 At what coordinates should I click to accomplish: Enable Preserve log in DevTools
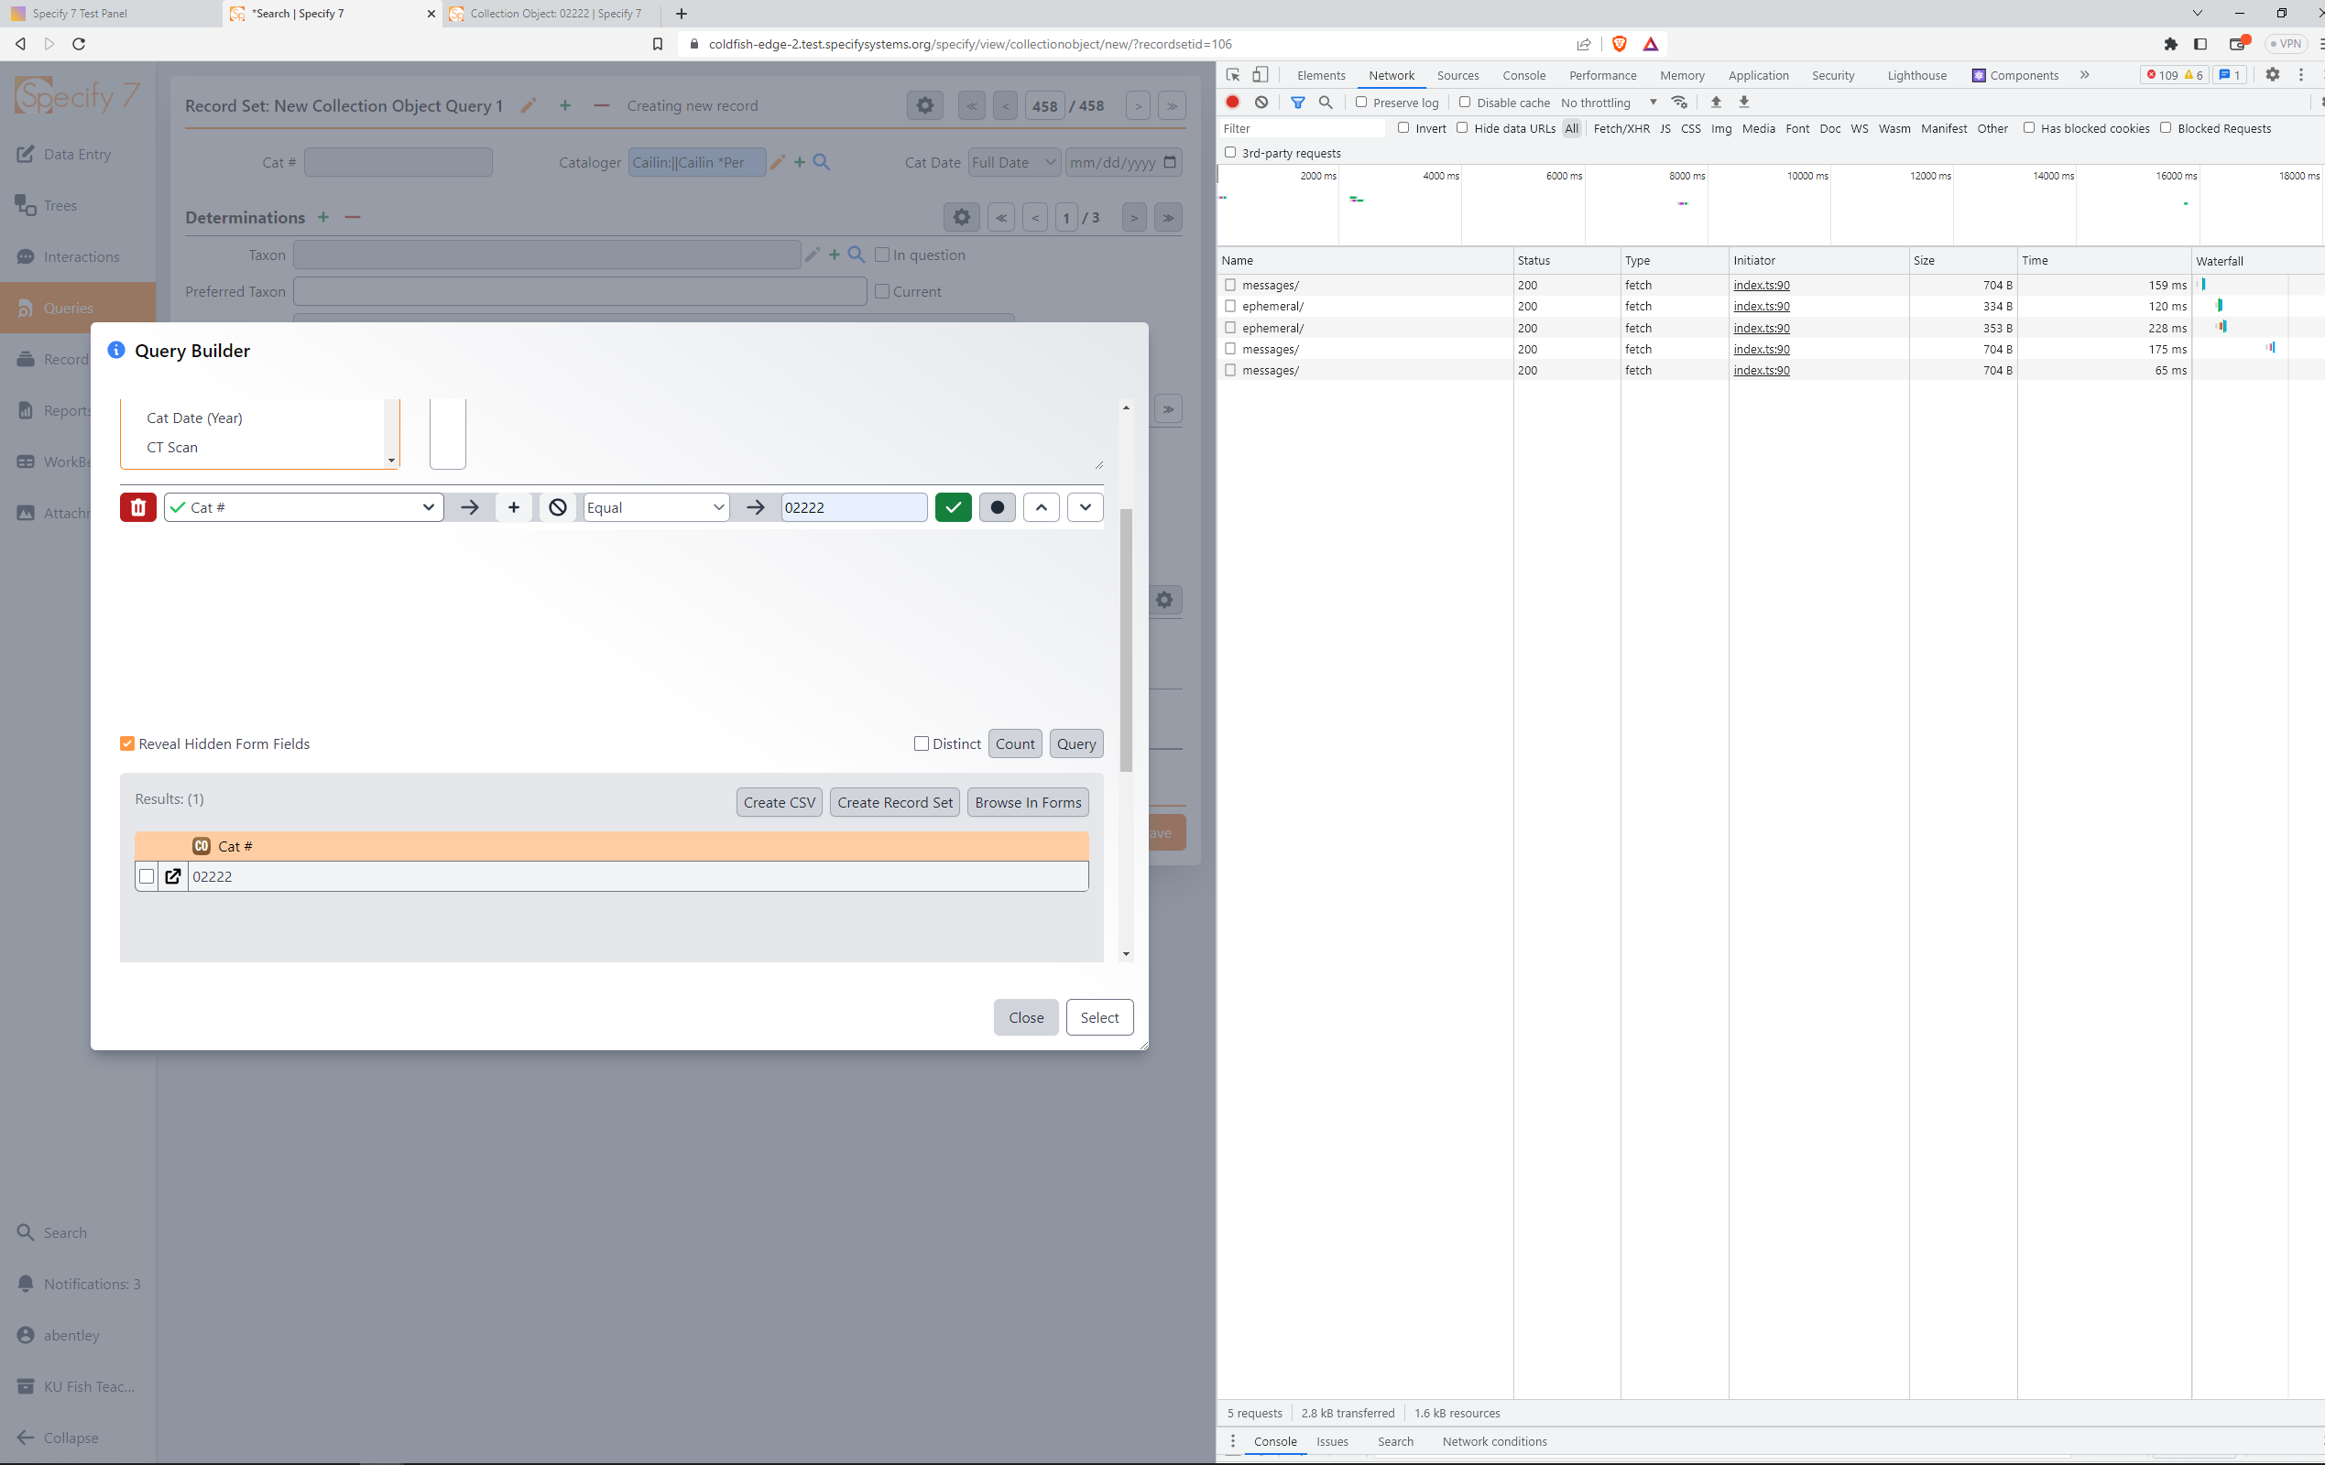coord(1361,103)
